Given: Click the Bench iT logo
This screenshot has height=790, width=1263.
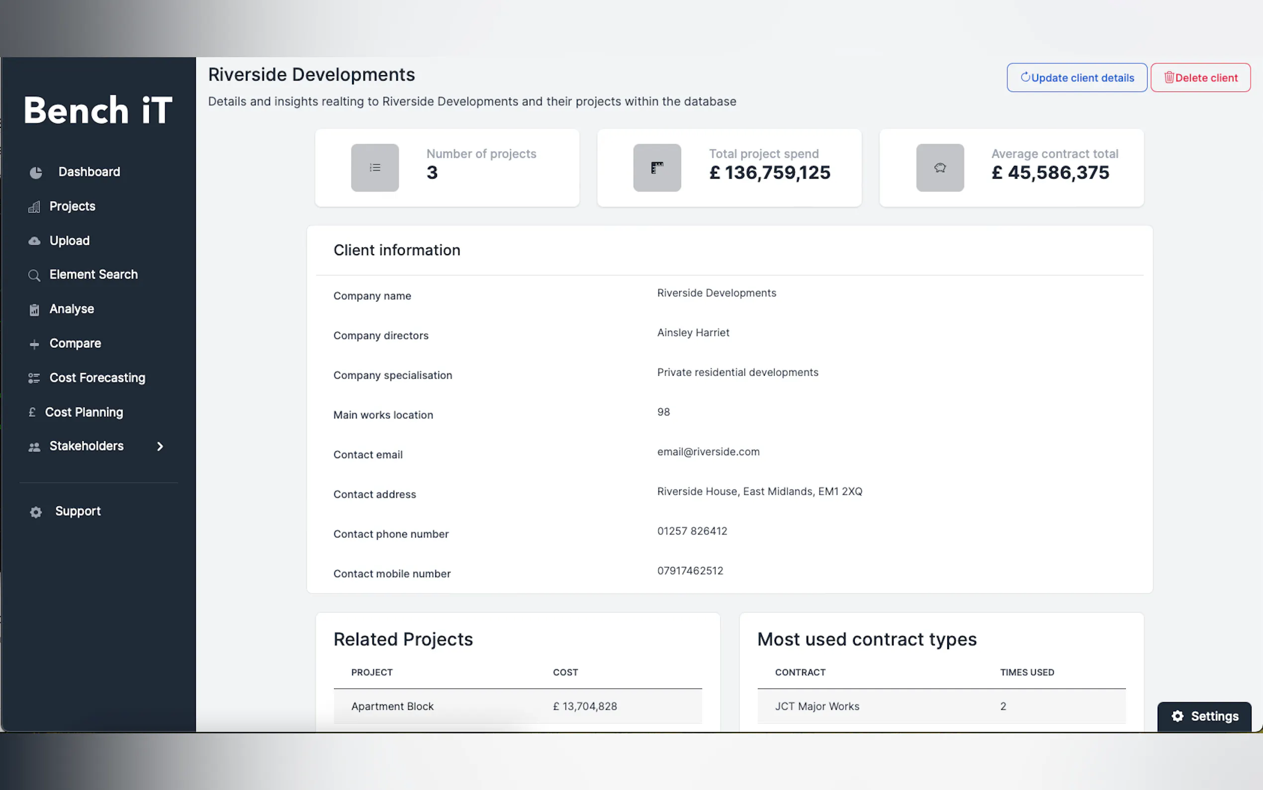Looking at the screenshot, I should 97,110.
